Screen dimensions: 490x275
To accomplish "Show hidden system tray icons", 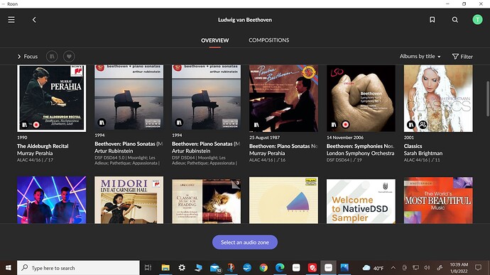I will click(393, 268).
